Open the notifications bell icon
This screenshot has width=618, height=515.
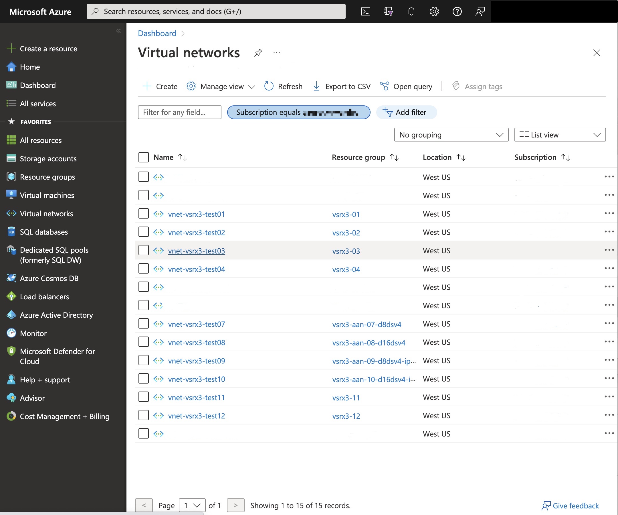(x=411, y=11)
